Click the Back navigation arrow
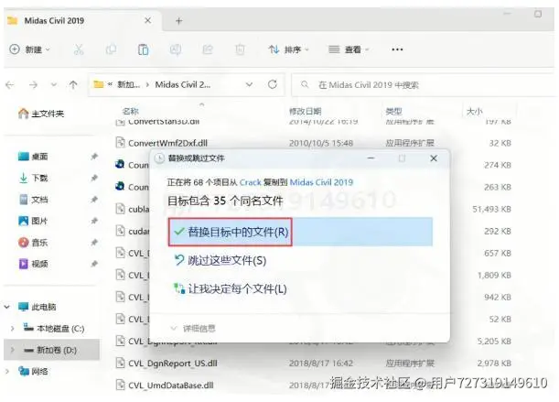This screenshot has height=402, width=559. [x=10, y=85]
